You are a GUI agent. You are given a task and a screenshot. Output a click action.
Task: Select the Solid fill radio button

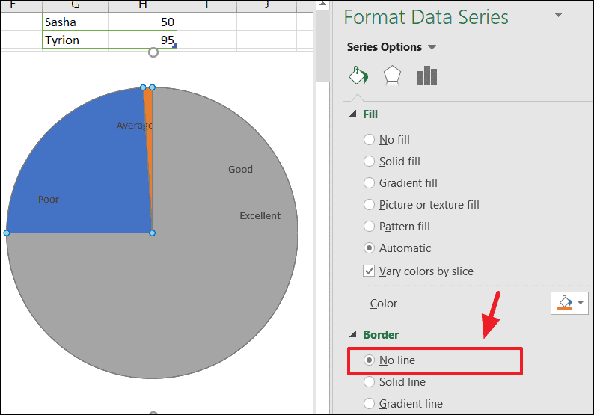coord(369,162)
